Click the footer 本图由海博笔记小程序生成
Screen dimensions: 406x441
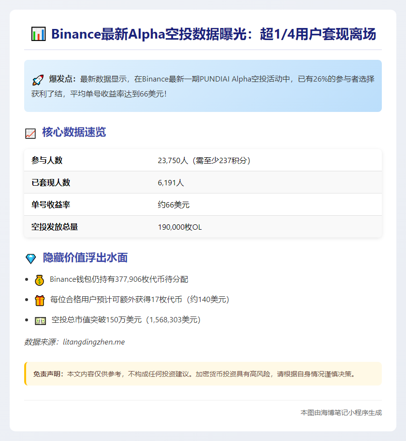point(341,413)
